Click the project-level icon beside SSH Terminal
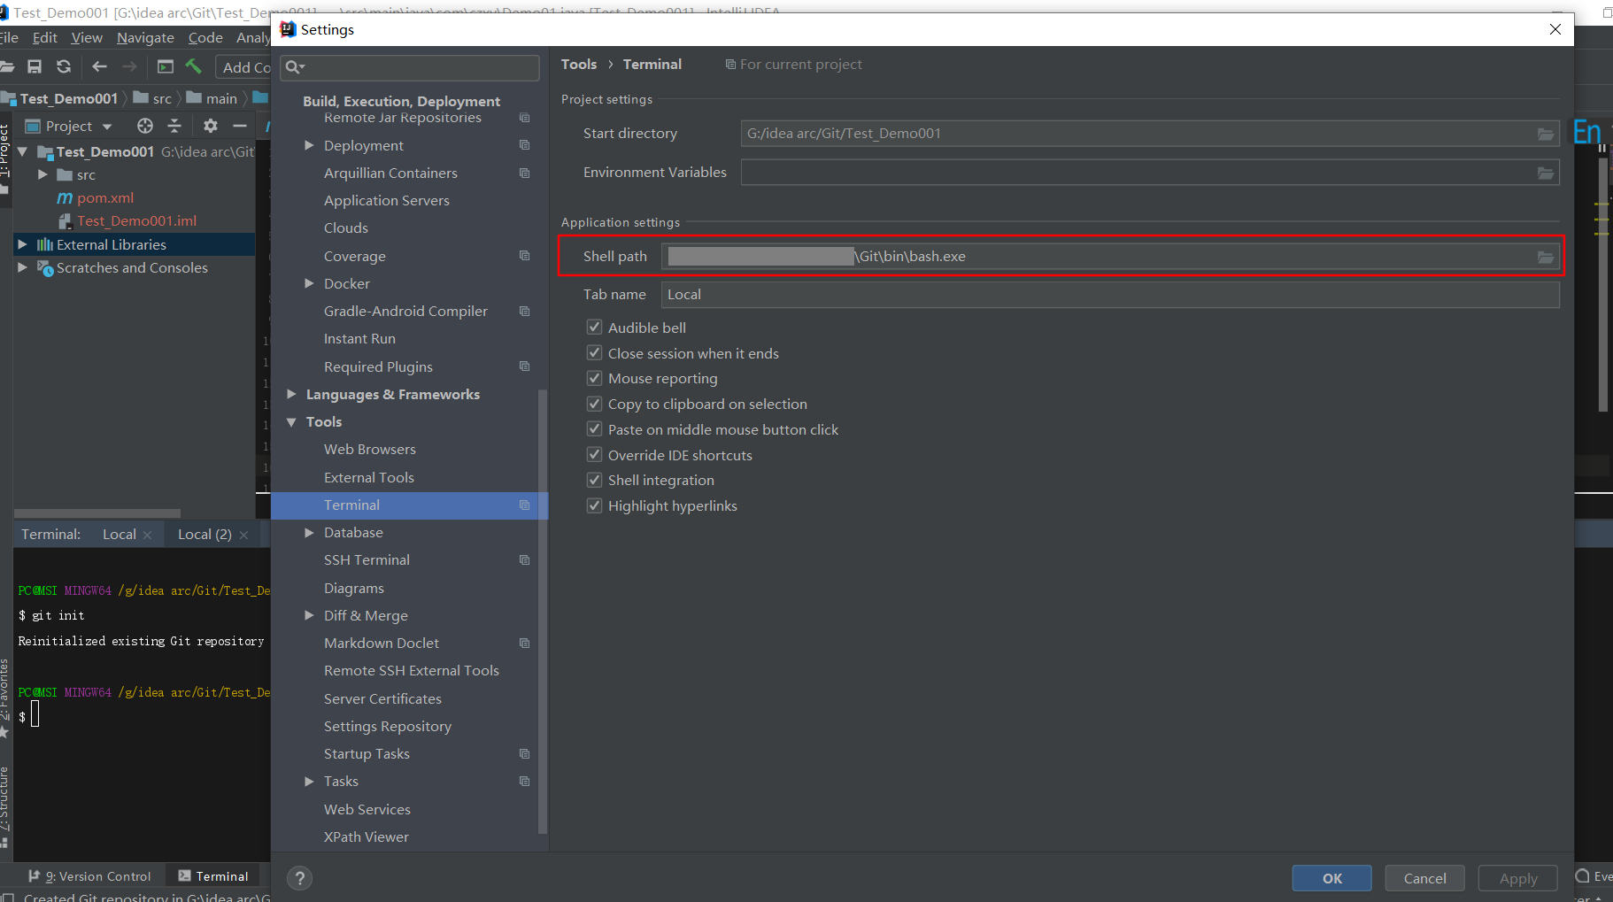 (x=524, y=560)
